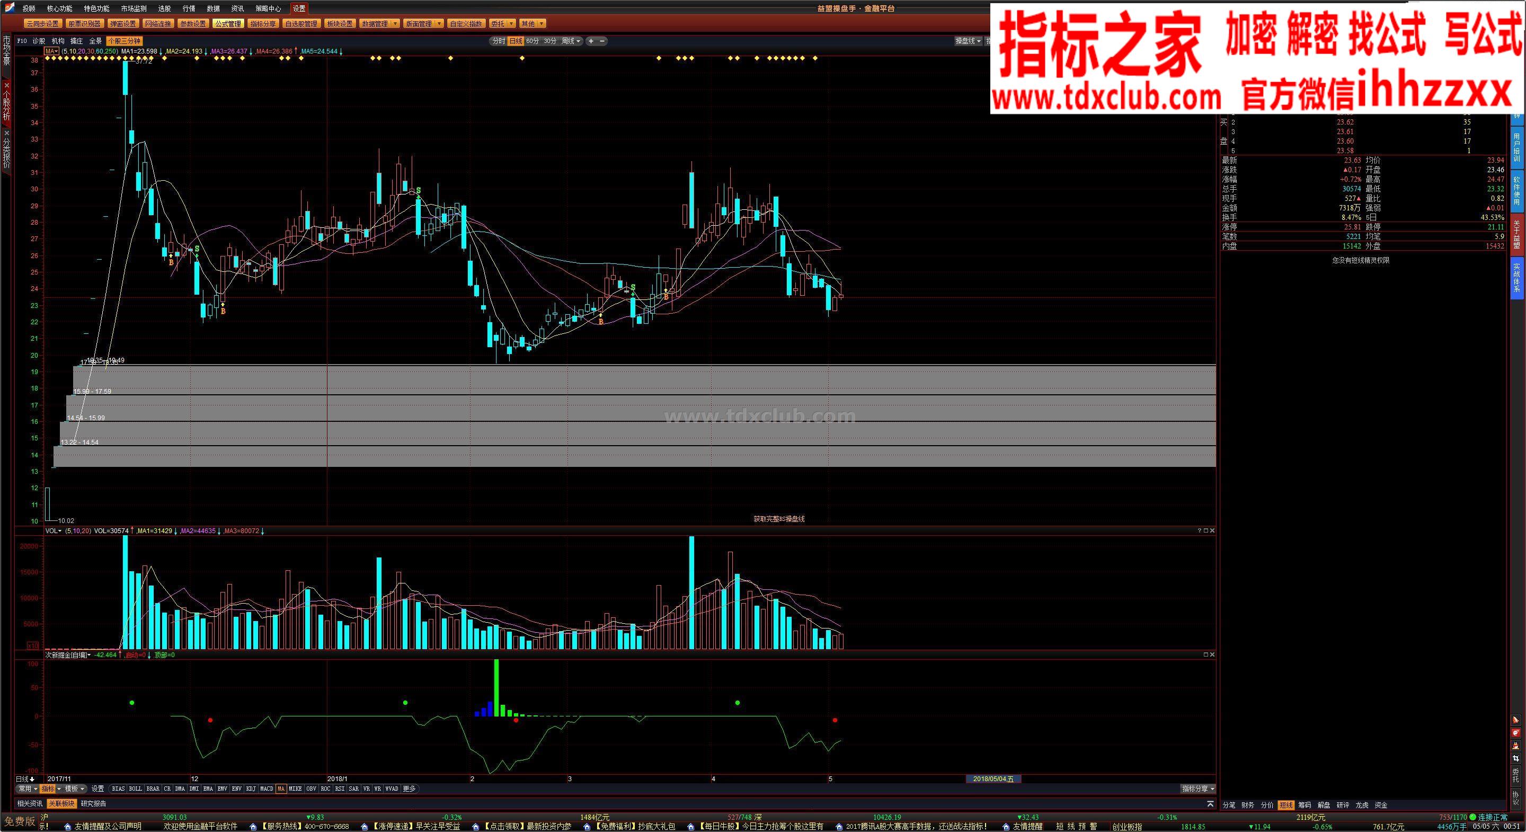Click the 个股三分钟 button
Screen dimensions: 1526x832
pos(124,41)
